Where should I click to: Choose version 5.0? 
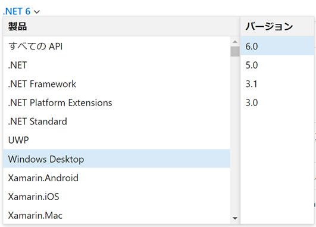(277, 65)
